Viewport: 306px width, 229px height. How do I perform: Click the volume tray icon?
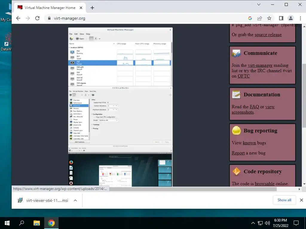point(267,223)
